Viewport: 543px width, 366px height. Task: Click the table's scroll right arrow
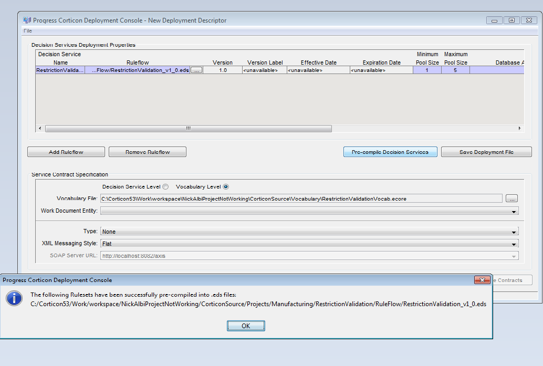(x=519, y=129)
